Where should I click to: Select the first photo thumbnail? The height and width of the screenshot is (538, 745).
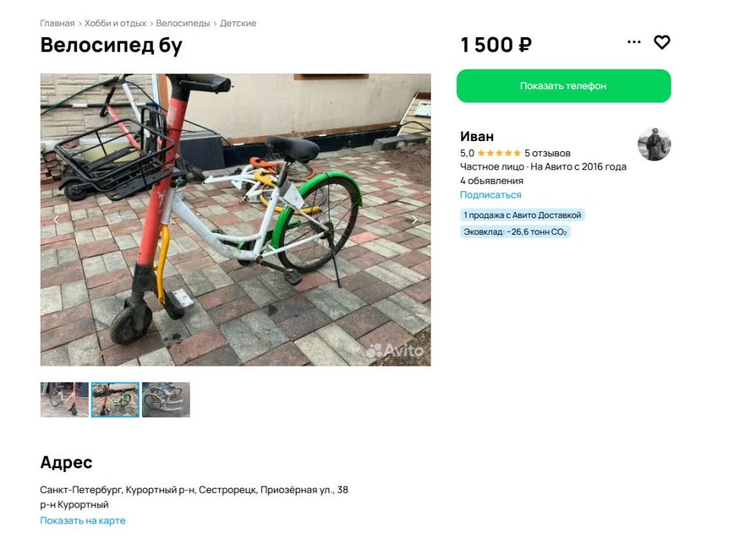click(64, 400)
